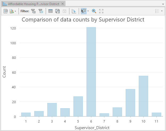This screenshot has height=131, width=166.
Task: Select the bar for district 4
Action: click(x=65, y=112)
